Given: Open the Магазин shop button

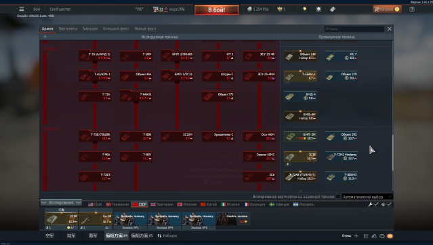Looking at the screenshot, I should pyautogui.click(x=387, y=9).
